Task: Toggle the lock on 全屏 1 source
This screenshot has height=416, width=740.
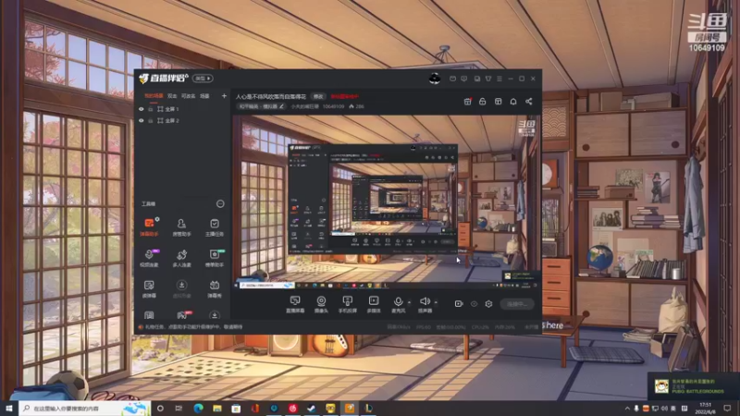Action: 151,109
